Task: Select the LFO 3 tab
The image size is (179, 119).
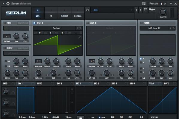Action: click(120, 84)
